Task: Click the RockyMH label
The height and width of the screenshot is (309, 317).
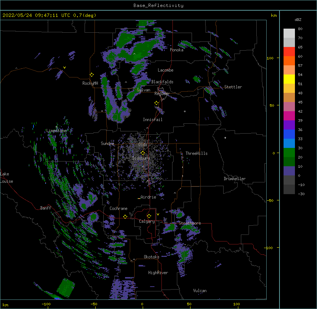Action: coord(90,83)
